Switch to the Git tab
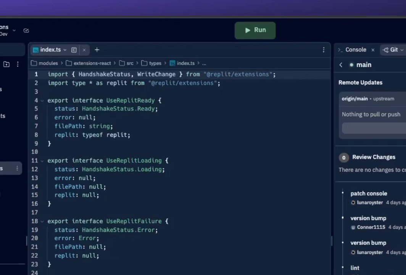This screenshot has height=275, width=406. (x=394, y=50)
